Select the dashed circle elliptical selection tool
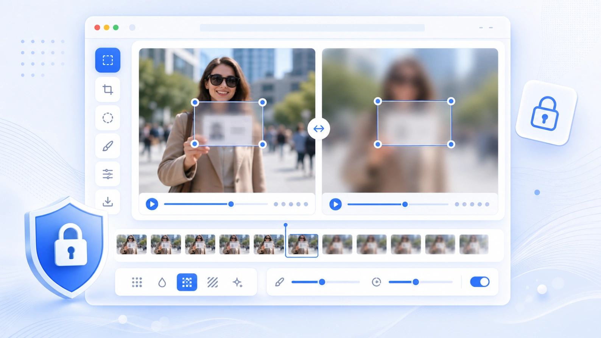601x338 pixels. point(108,118)
